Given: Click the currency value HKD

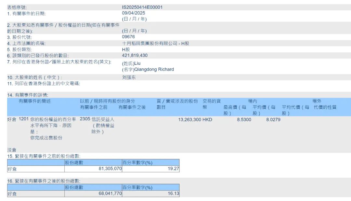Looking at the screenshot, I should (x=207, y=120).
